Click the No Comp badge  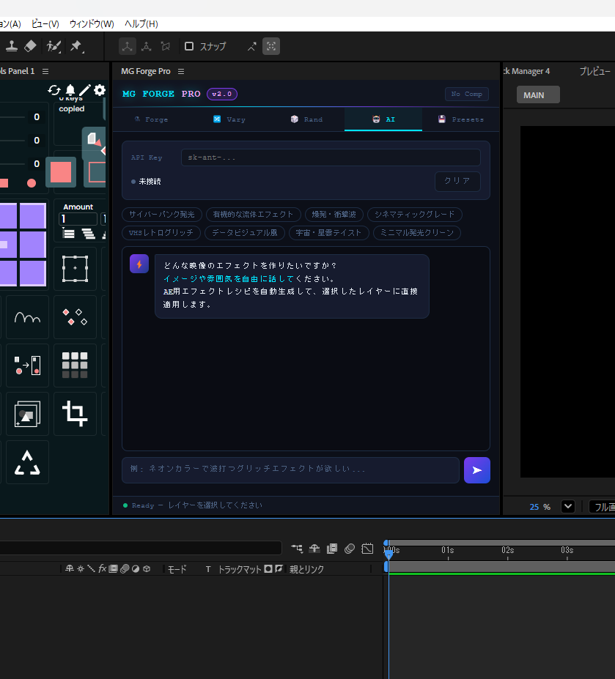(467, 94)
